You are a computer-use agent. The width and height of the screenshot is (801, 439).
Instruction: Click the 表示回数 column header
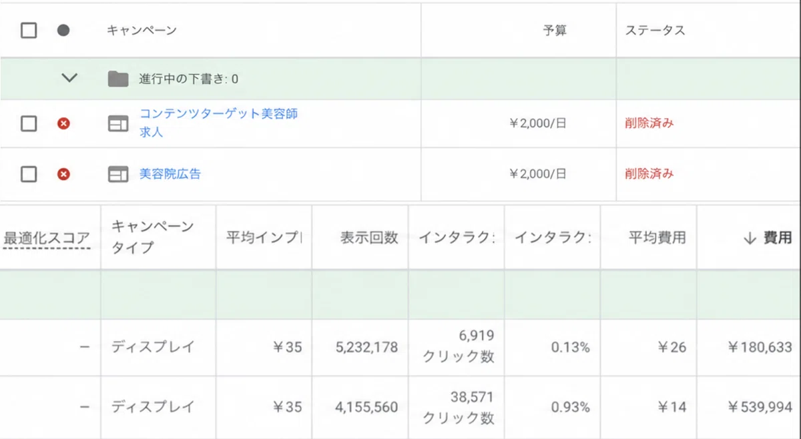[369, 238]
